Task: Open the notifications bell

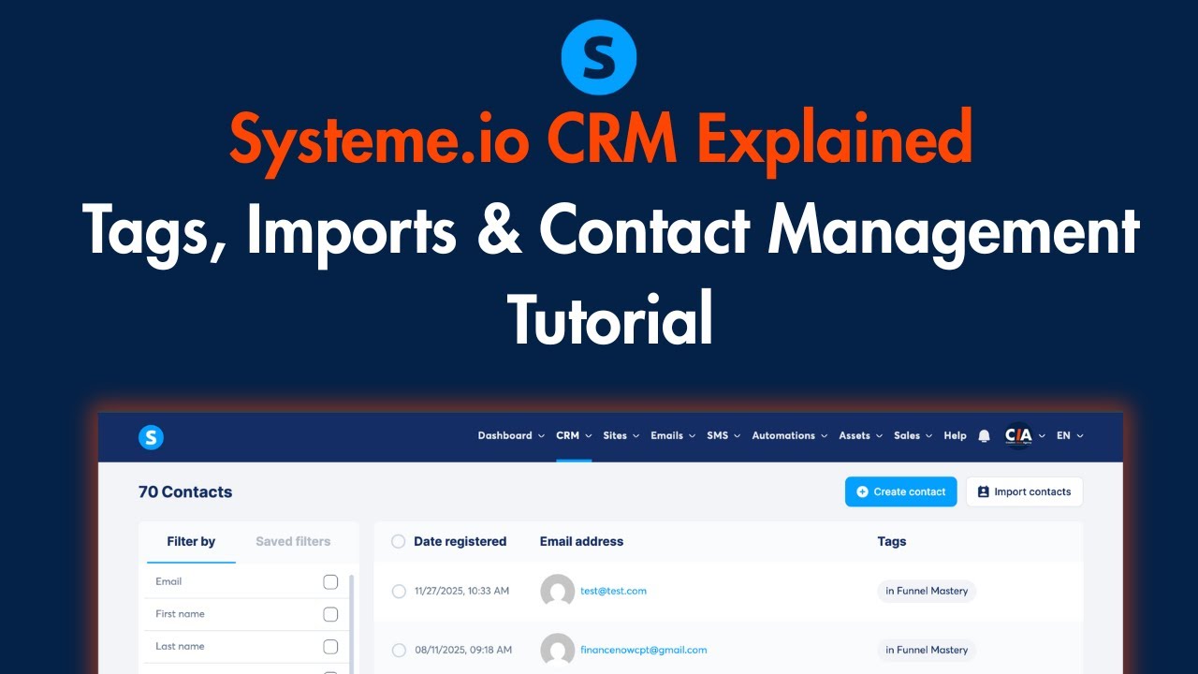Action: [984, 436]
